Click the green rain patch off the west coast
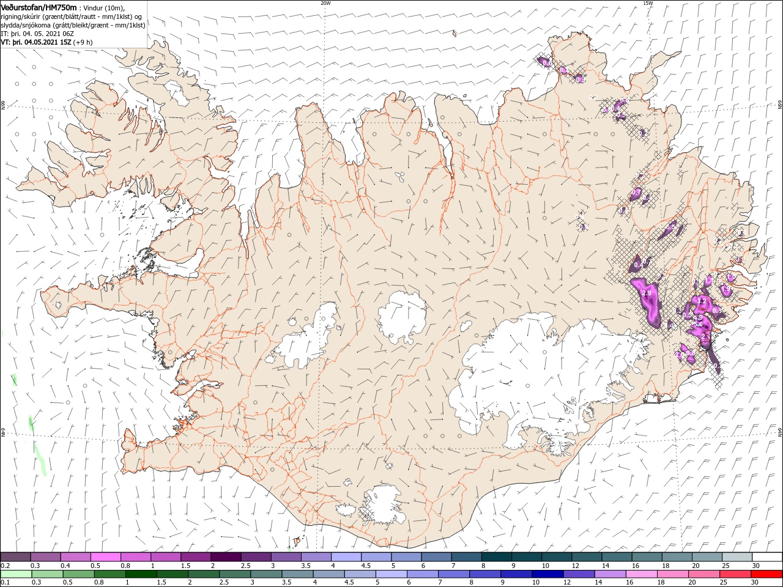This screenshot has height=587, width=783. [40, 460]
